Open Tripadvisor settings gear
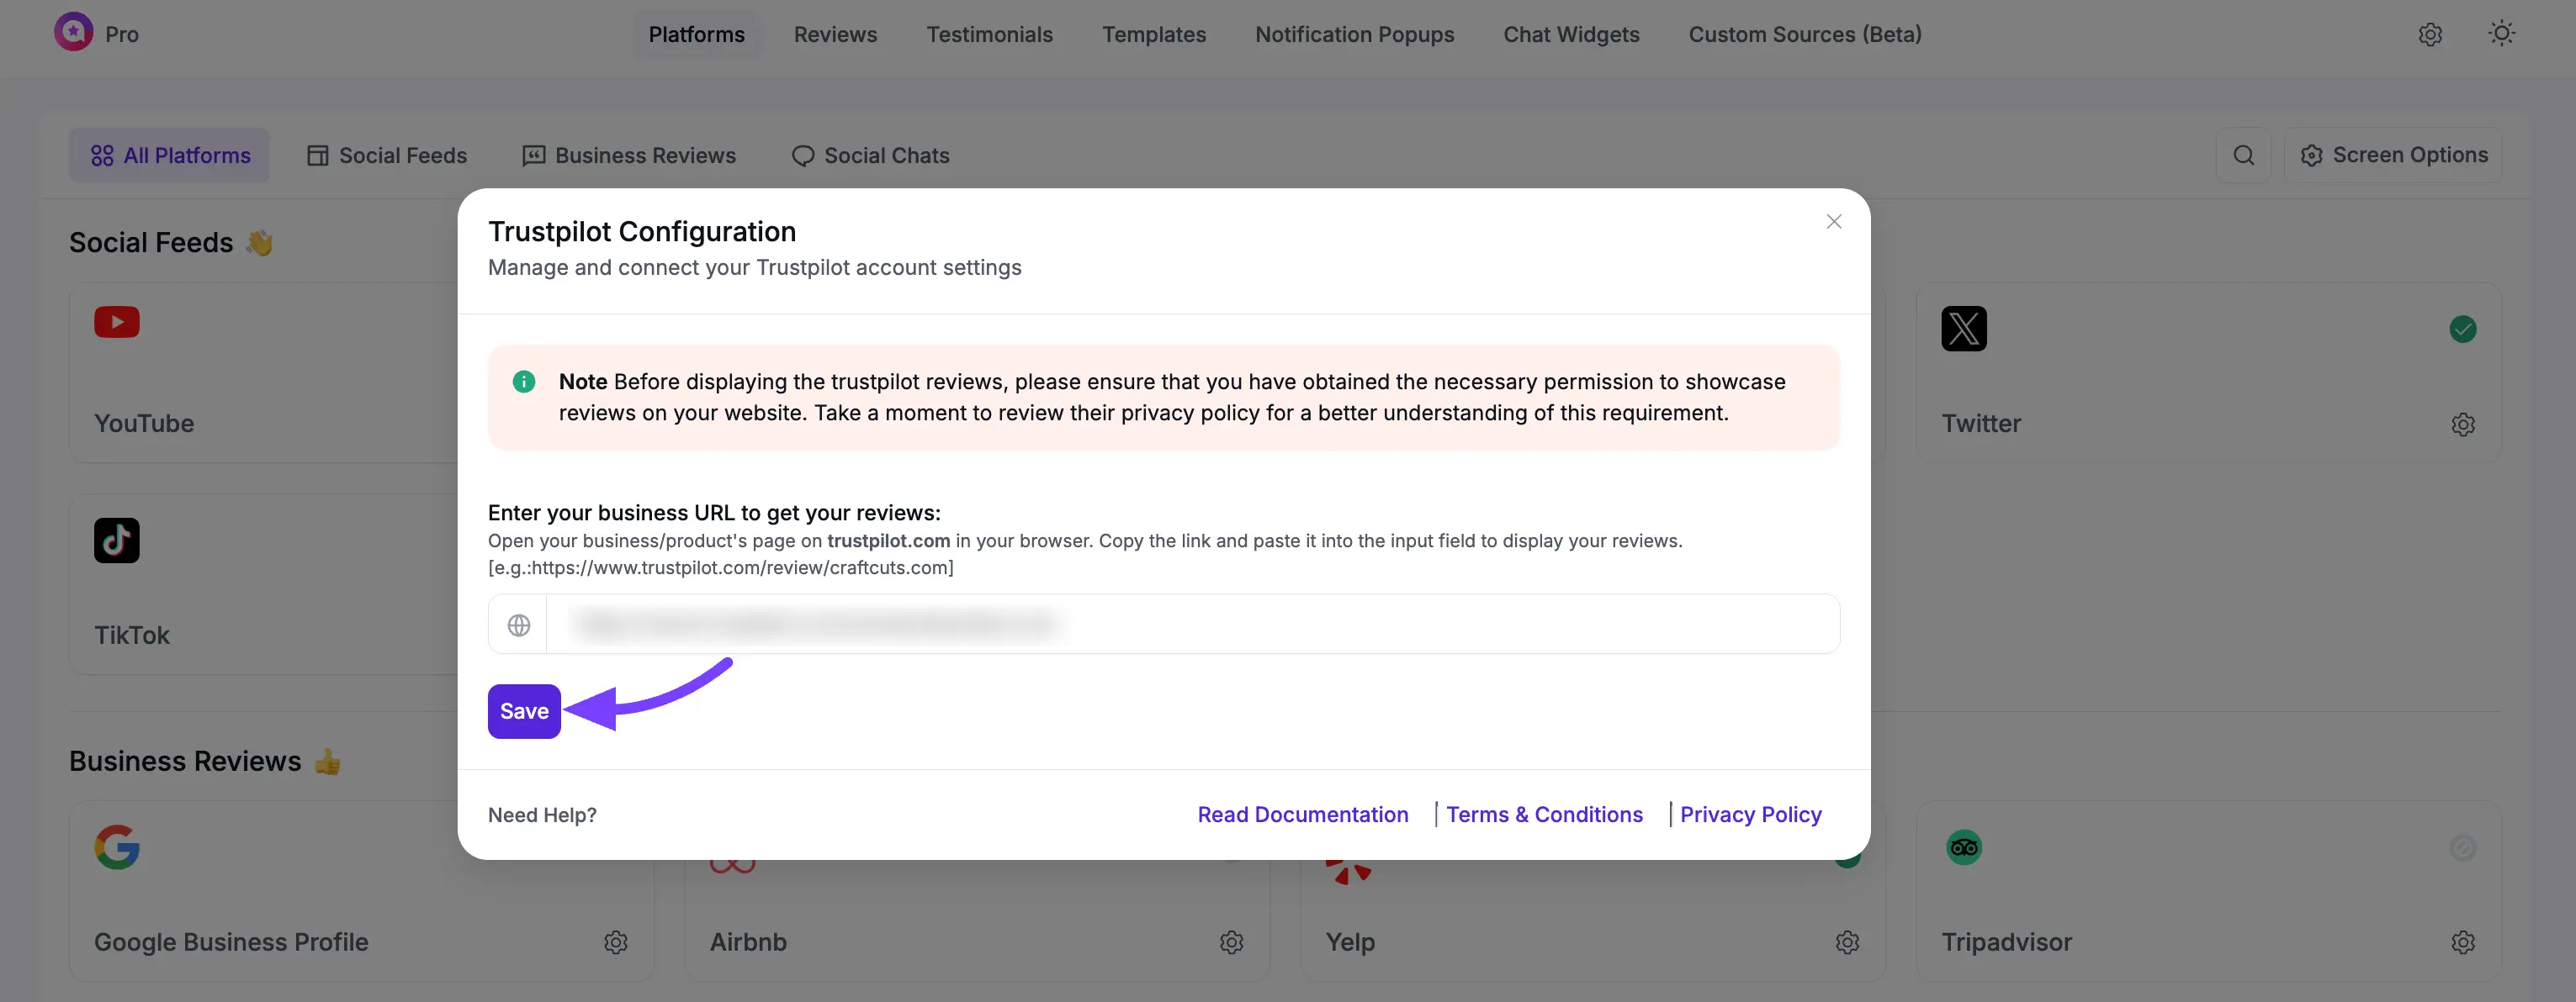The width and height of the screenshot is (2576, 1002). (x=2462, y=942)
